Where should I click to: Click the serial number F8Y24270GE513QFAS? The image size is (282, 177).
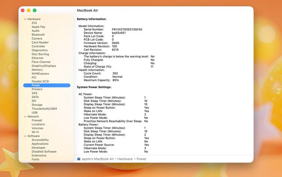pos(127,29)
